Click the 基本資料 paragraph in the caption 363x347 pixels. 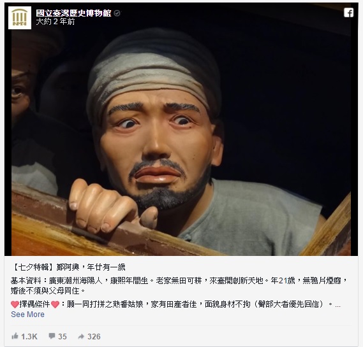(179, 285)
